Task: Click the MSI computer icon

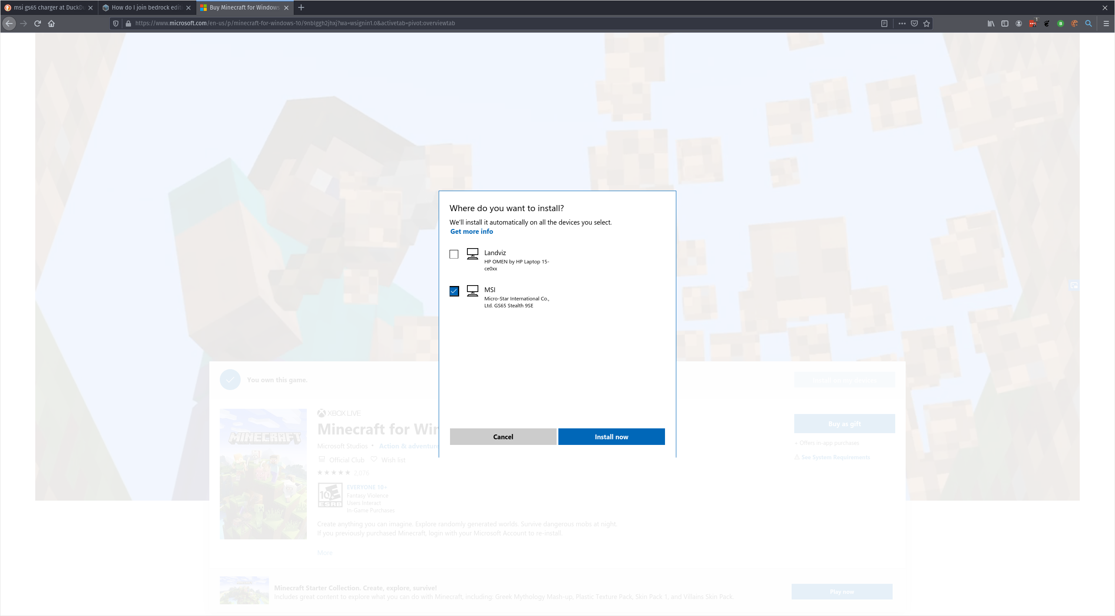Action: 472,291
